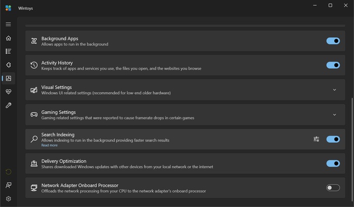
Task: Open the hamburger navigation menu
Action: coord(8,24)
